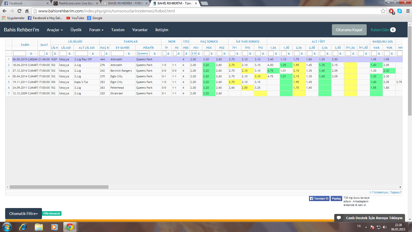Open the Yorumlar menu item
The height and width of the screenshot is (232, 412).
[x=140, y=30]
